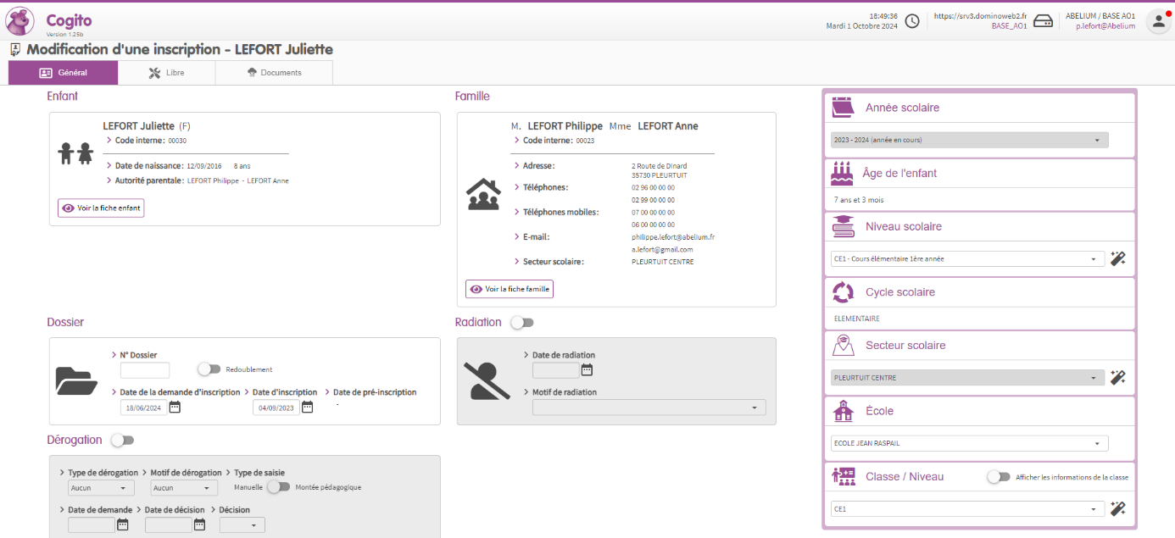This screenshot has width=1175, height=538.
Task: Click the magic wand next to Niveau scolaire
Action: coord(1118,259)
